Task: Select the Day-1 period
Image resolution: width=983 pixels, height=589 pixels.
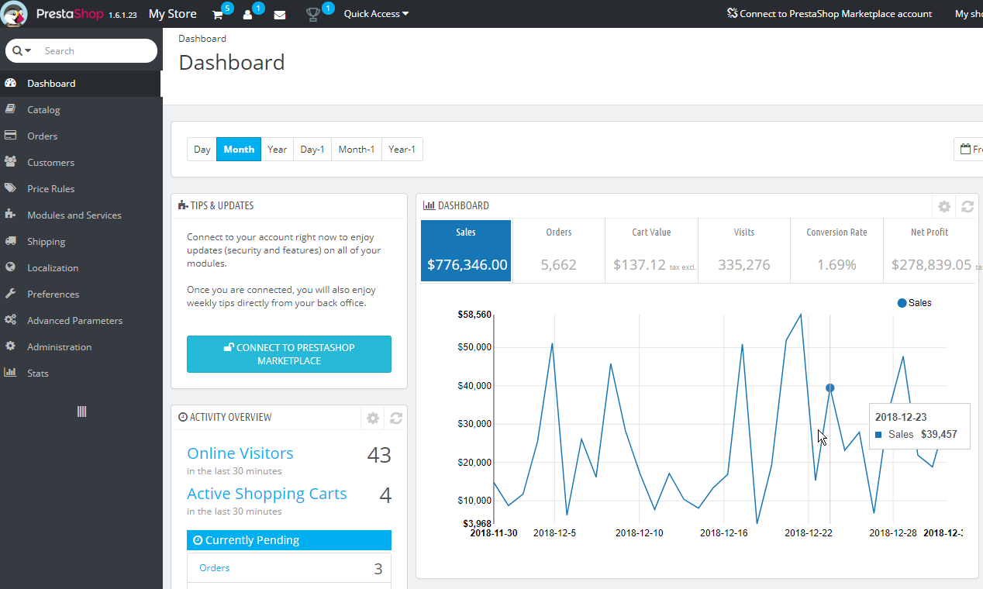Action: (312, 150)
